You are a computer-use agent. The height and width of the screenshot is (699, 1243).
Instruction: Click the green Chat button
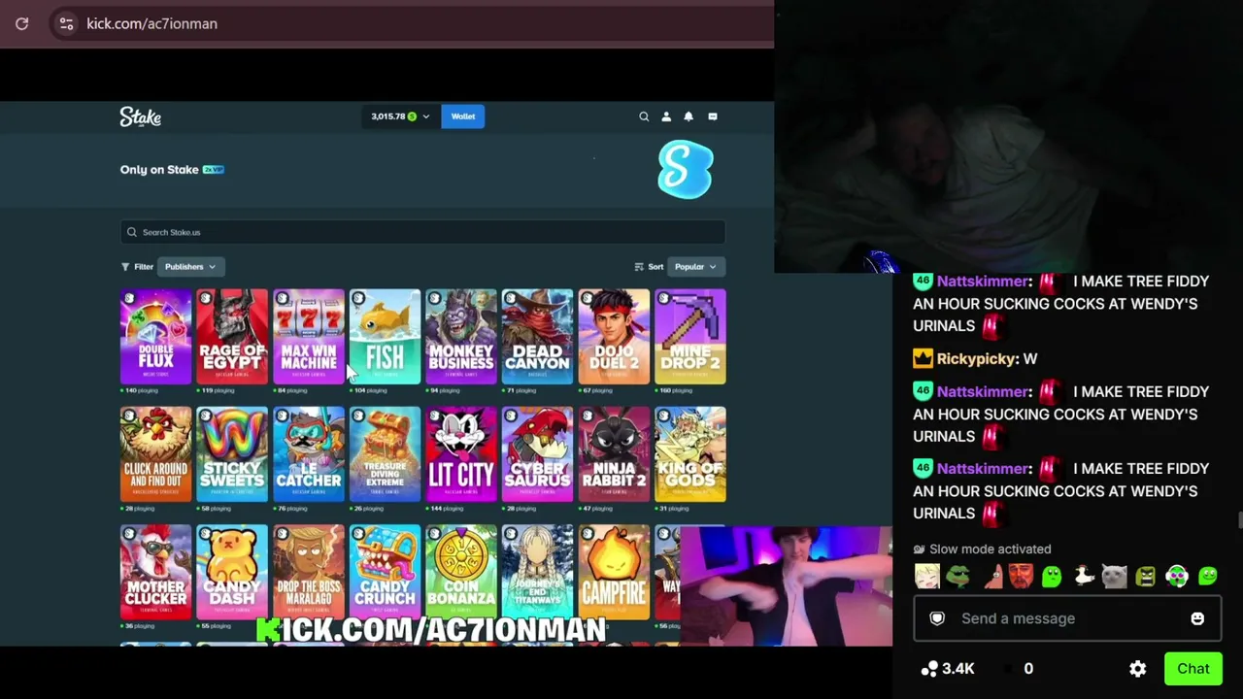[1193, 669]
